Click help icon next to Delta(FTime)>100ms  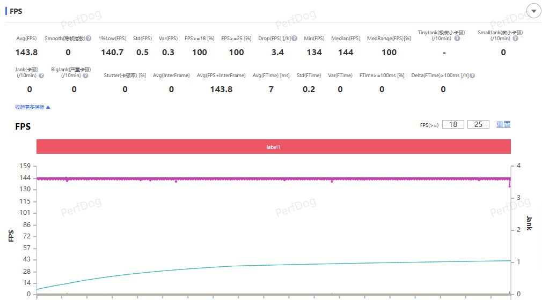[x=472, y=76]
